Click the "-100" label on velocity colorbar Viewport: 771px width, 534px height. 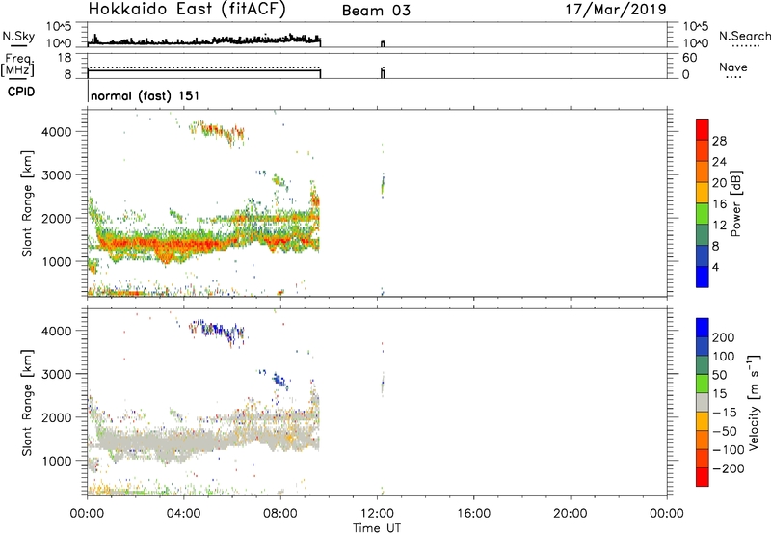coord(727,450)
